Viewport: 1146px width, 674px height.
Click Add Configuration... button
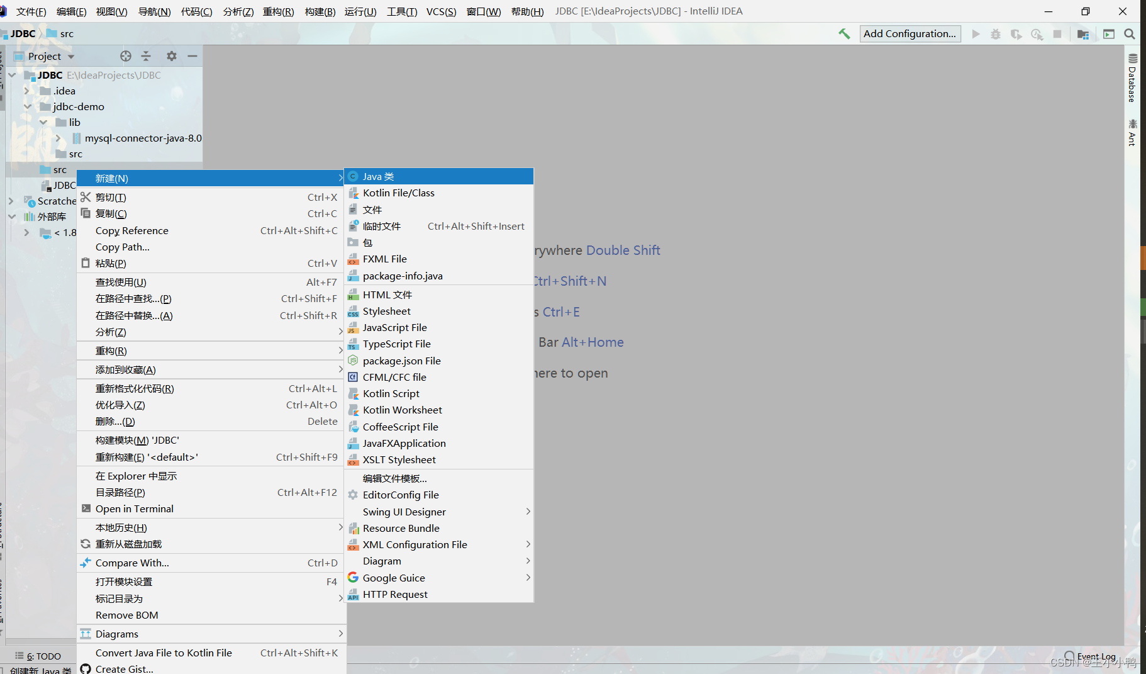(x=910, y=34)
